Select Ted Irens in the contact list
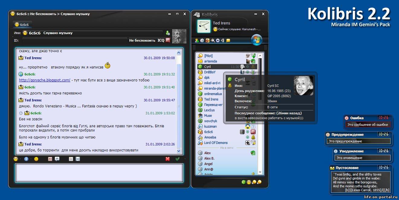 pos(210,99)
